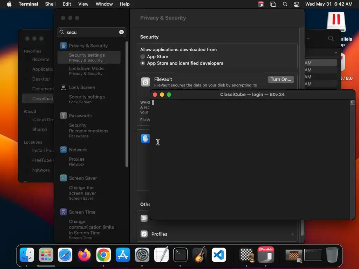The width and height of the screenshot is (359, 269).
Task: Clear the settings search field
Action: pos(121,32)
